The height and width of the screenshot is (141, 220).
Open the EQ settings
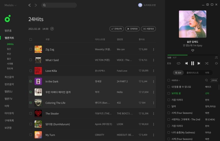point(169,63)
